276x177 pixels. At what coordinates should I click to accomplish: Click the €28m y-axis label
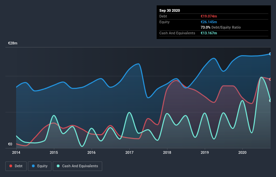coord(13,43)
